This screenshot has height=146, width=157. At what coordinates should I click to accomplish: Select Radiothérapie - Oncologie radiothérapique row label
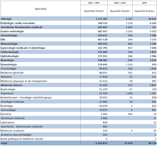pyautogui.click(x=26, y=98)
